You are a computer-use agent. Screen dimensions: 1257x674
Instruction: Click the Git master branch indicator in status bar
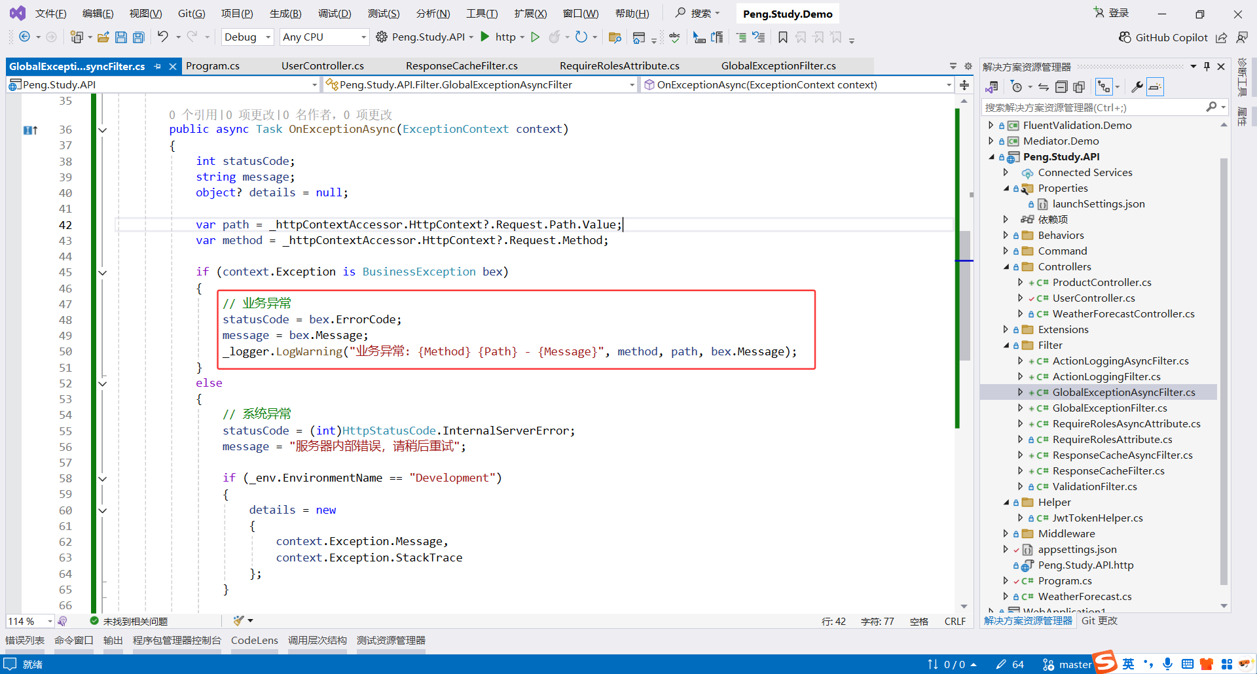click(1068, 664)
